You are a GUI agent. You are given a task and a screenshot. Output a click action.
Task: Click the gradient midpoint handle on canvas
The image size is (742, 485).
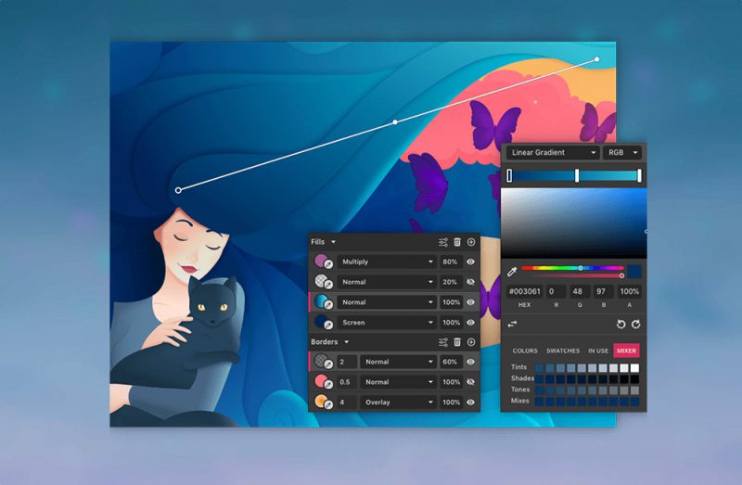point(395,122)
